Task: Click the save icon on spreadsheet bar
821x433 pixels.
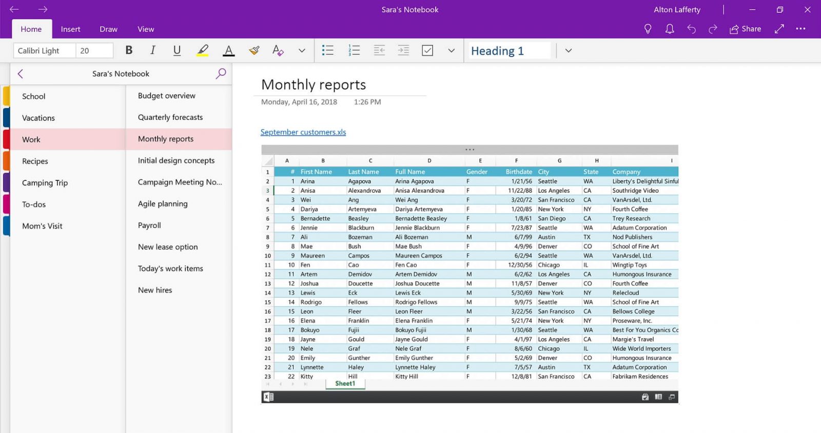Action: click(x=645, y=397)
